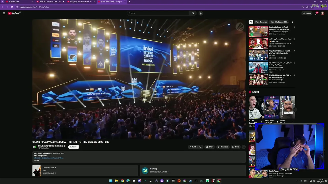Expand the video description with ...more
This screenshot has height=184, width=328.
coord(37,160)
